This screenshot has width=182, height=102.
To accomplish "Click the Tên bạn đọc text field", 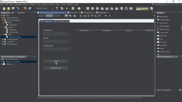I will click(x=56, y=34).
